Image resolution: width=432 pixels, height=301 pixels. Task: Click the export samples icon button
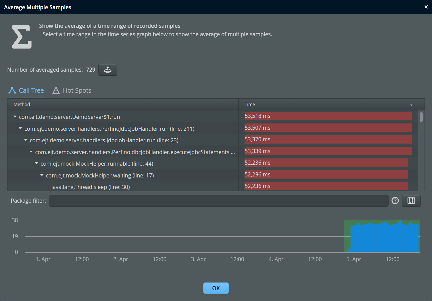(x=108, y=70)
